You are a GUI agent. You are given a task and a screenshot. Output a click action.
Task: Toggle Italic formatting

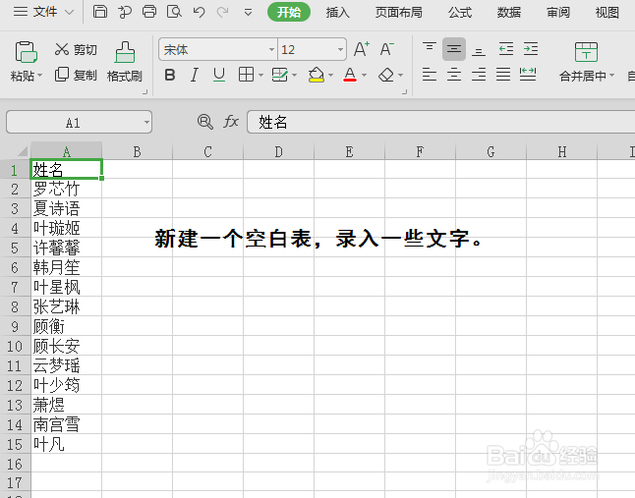point(195,75)
